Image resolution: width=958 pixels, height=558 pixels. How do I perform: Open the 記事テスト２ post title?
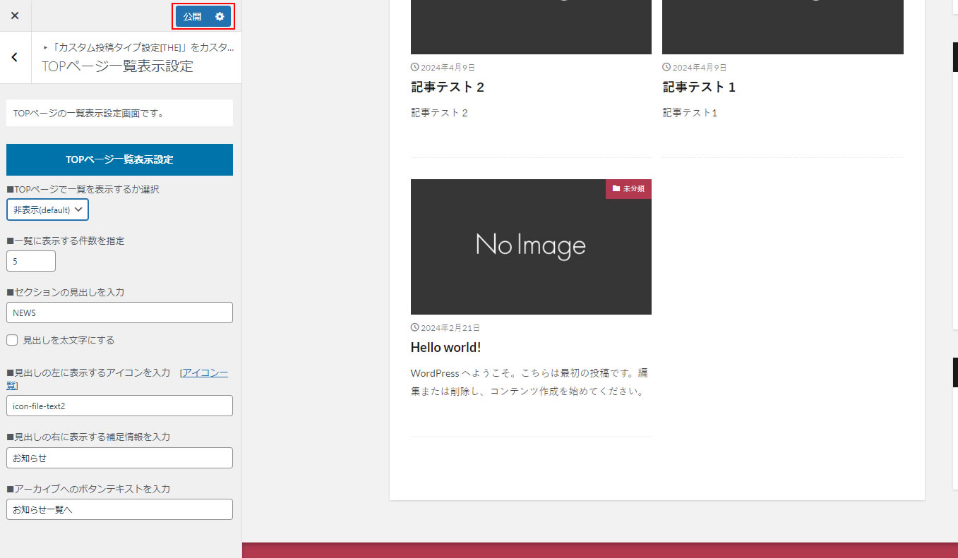pos(448,87)
